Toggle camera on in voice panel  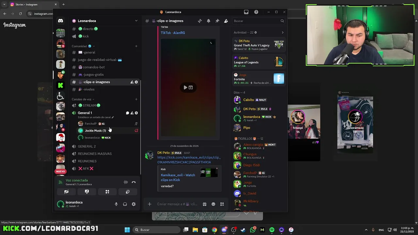pyautogui.click(x=66, y=192)
